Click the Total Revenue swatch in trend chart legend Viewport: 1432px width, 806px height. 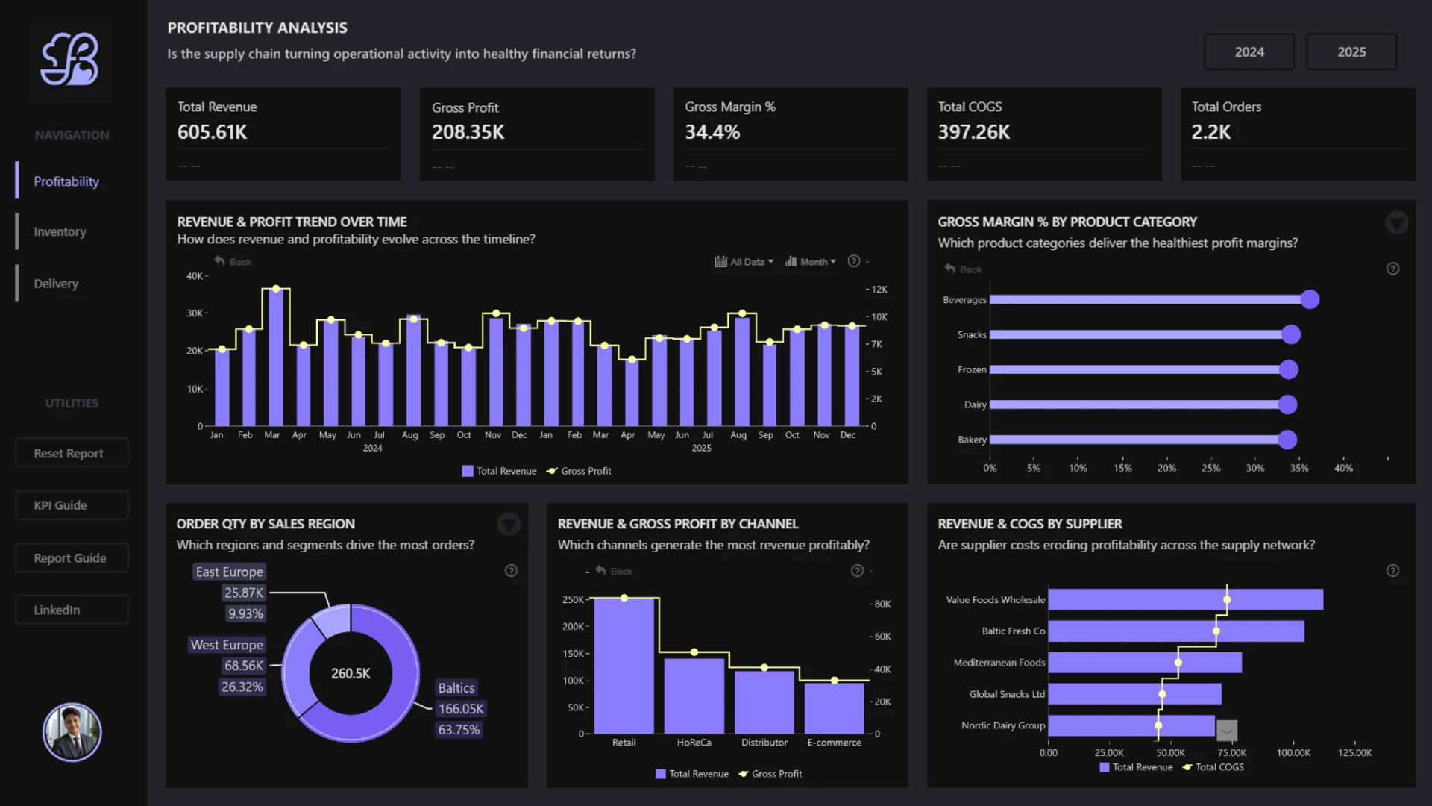click(468, 471)
